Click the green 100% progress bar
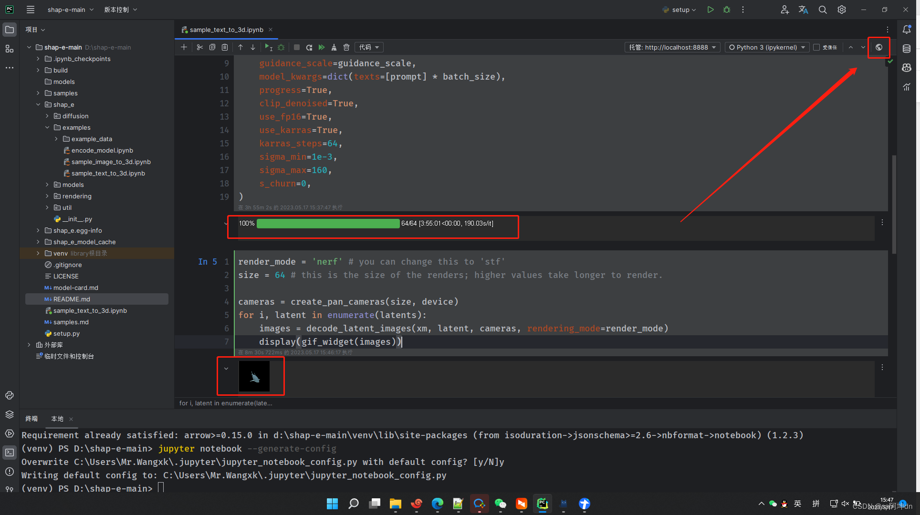The image size is (920, 515). click(327, 223)
